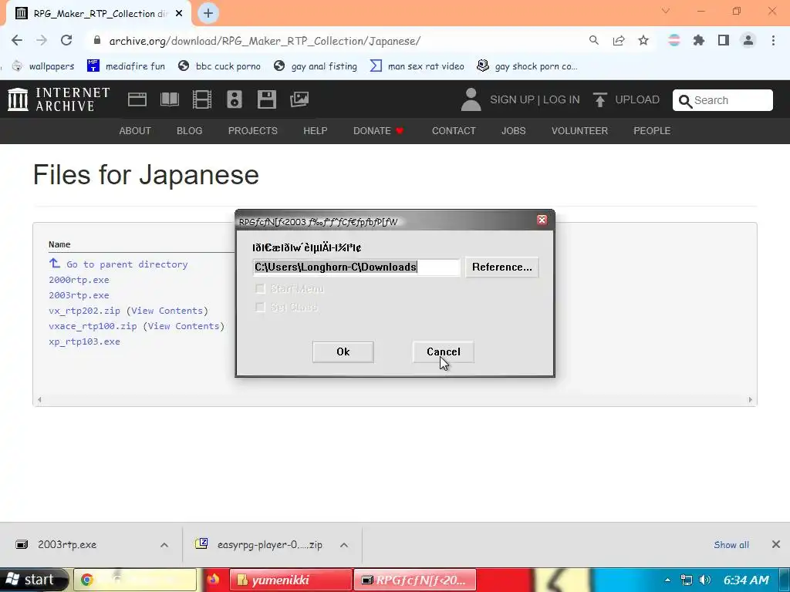Image resolution: width=790 pixels, height=592 pixels.
Task: Focus the Internet Archive Search box
Action: pyautogui.click(x=722, y=100)
